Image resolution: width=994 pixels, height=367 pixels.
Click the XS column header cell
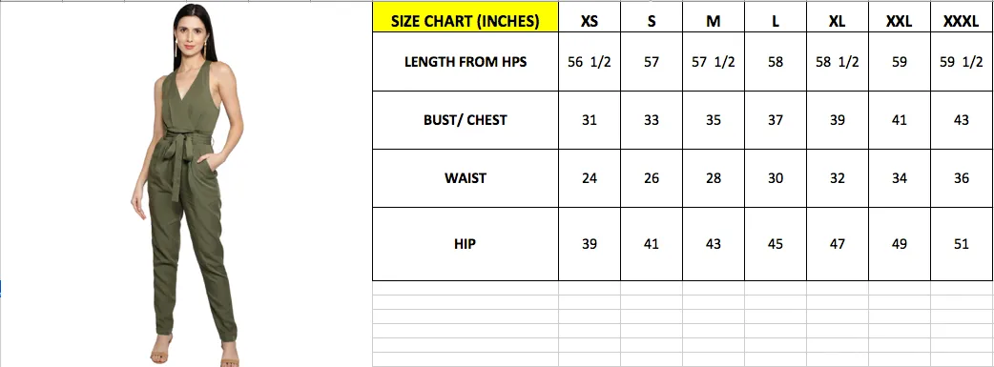(x=590, y=17)
